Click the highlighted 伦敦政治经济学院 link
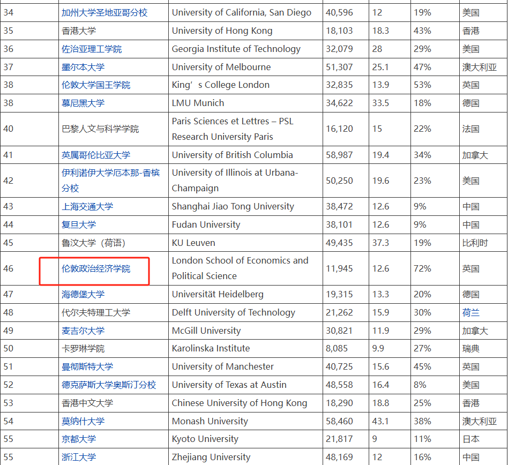Image resolution: width=508 pixels, height=465 pixels. (x=96, y=268)
